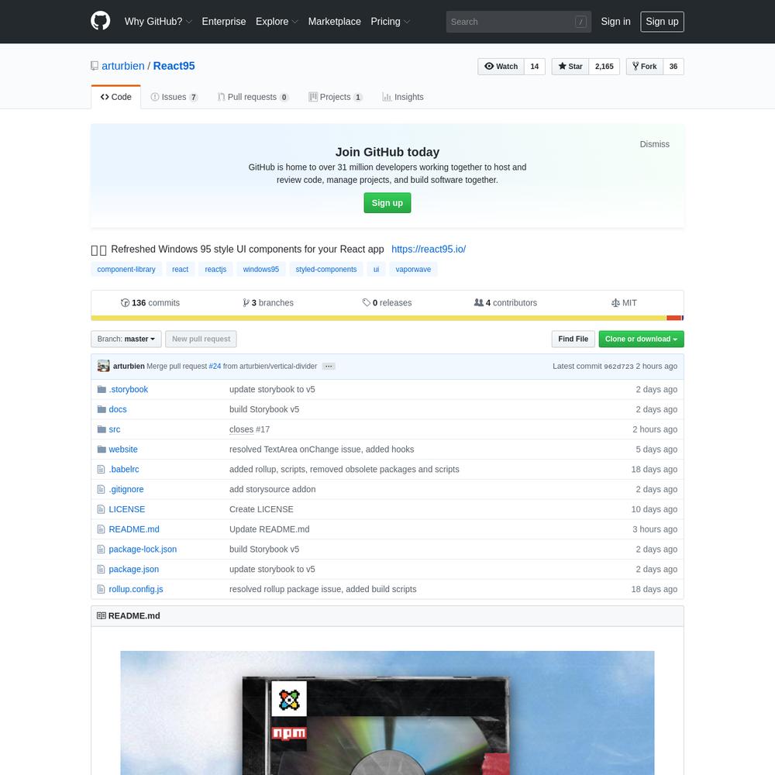Switch to the Insights tab
The width and height of the screenshot is (775, 775).
[x=403, y=97]
